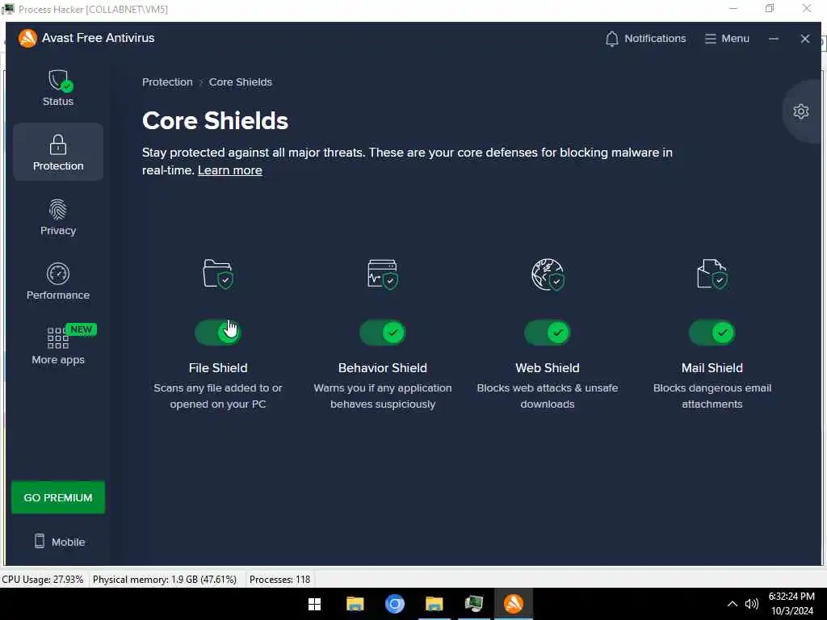Click Core Shields breadcrumb
Image resolution: width=827 pixels, height=620 pixels.
pyautogui.click(x=241, y=82)
